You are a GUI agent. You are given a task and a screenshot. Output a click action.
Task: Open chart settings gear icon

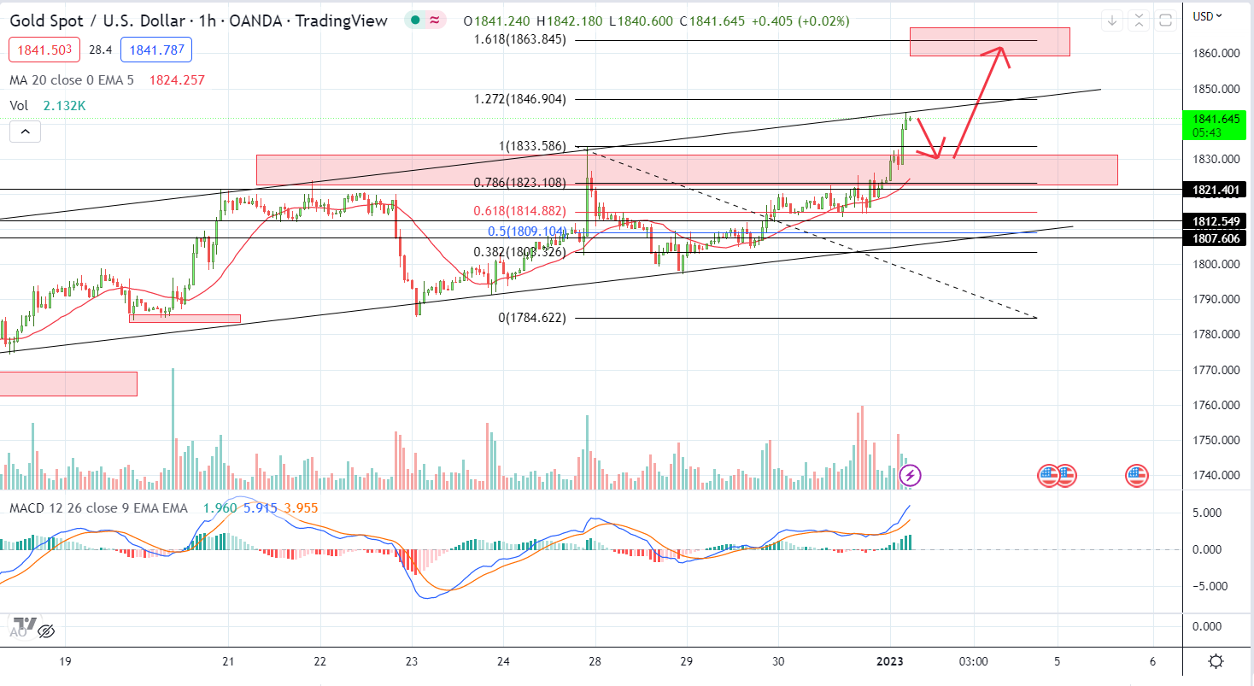[x=1216, y=661]
